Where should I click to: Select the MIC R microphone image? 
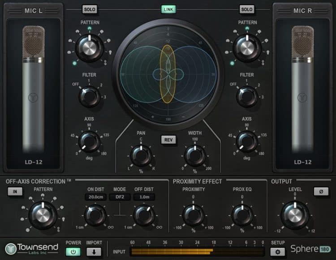pos(302,90)
